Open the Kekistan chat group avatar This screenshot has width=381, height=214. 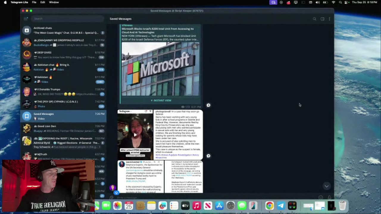coord(27,67)
